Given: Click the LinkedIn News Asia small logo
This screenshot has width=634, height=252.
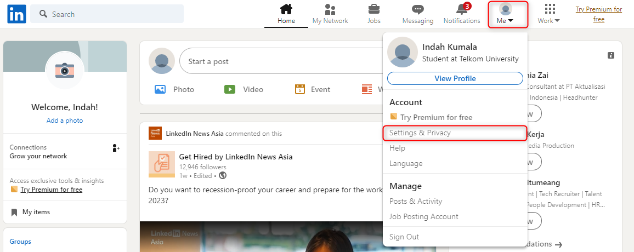Looking at the screenshot, I should (x=155, y=133).
